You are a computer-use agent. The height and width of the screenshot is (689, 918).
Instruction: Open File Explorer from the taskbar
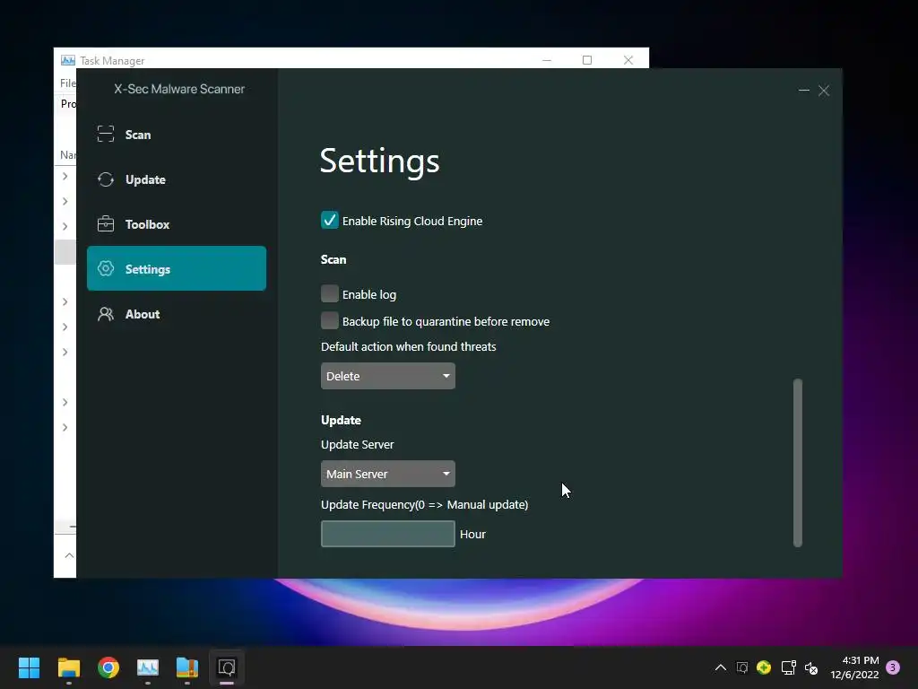tap(68, 667)
